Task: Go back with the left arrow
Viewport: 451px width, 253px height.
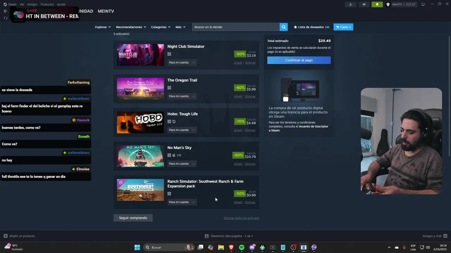Action: pyautogui.click(x=5, y=11)
